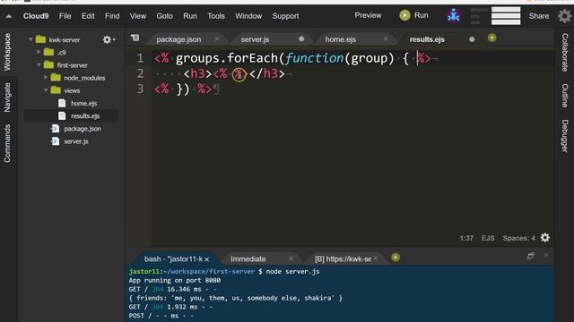Viewport: 574px width, 322px height.
Task: Open the Edit menu
Action: point(88,16)
